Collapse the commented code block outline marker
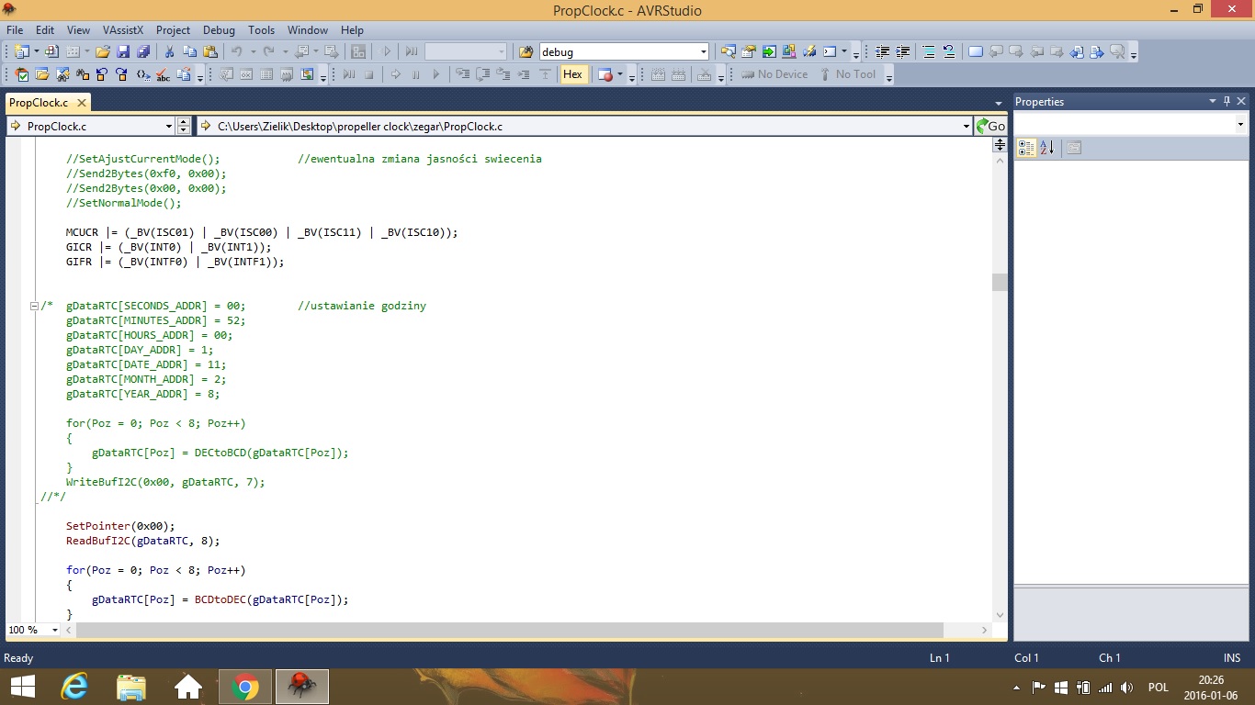The width and height of the screenshot is (1255, 705). pyautogui.click(x=34, y=306)
